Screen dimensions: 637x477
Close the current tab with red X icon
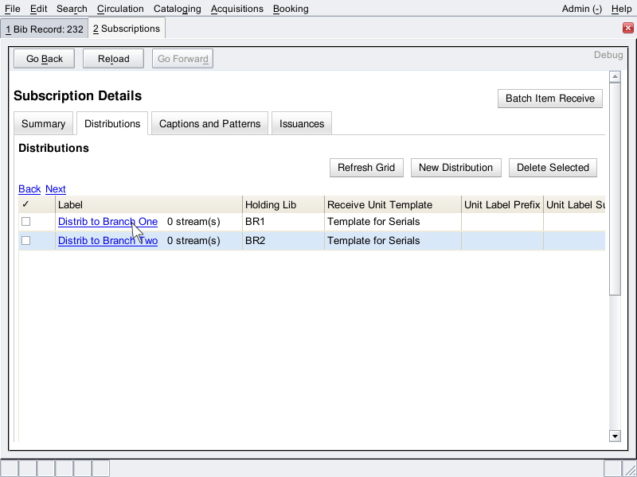[x=627, y=28]
